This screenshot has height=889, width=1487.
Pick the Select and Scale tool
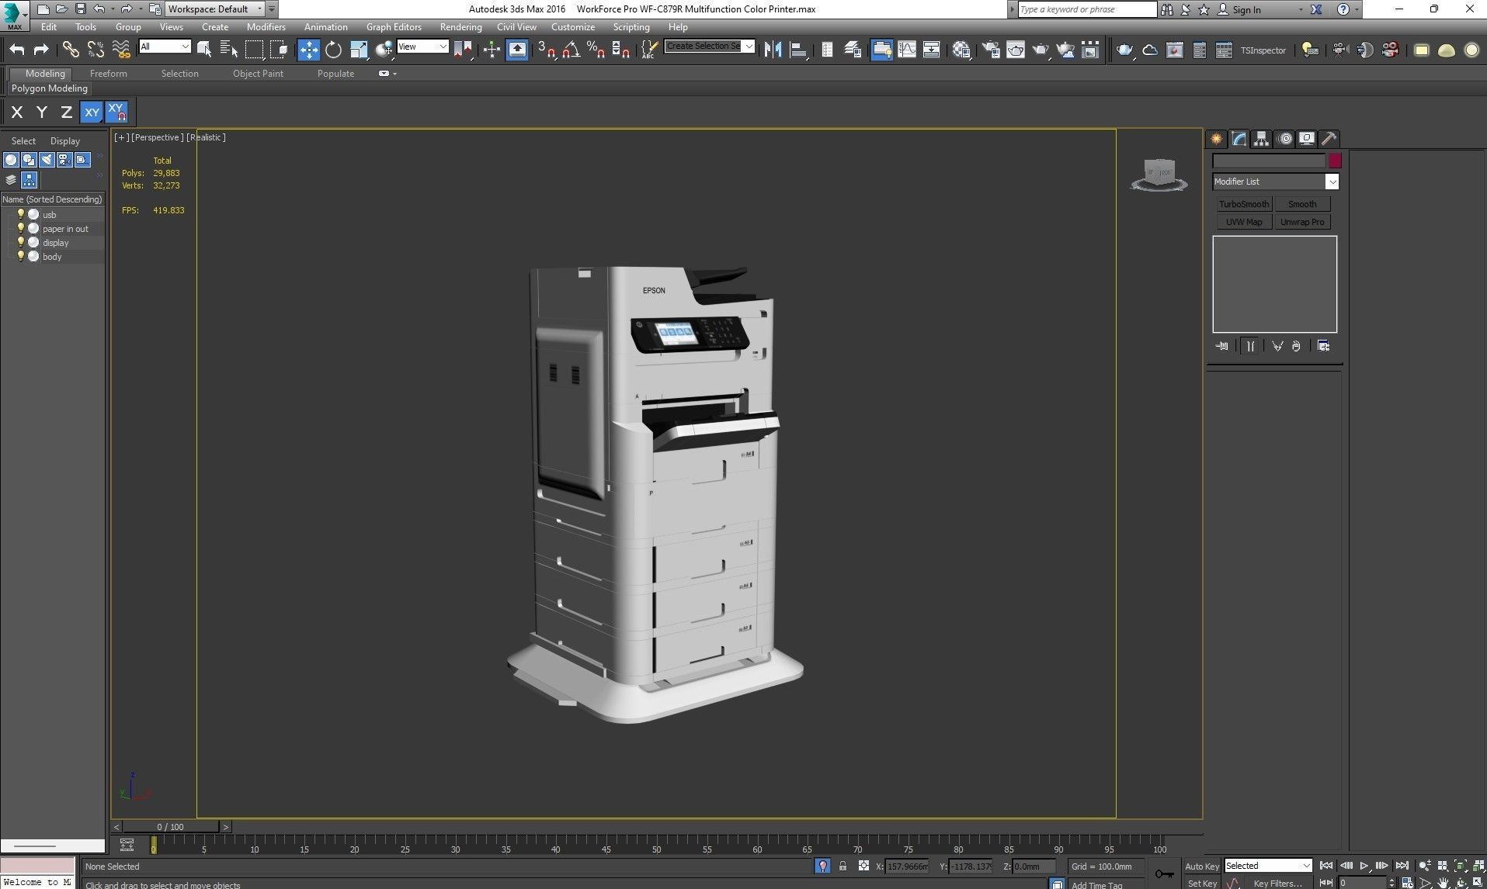tap(358, 50)
